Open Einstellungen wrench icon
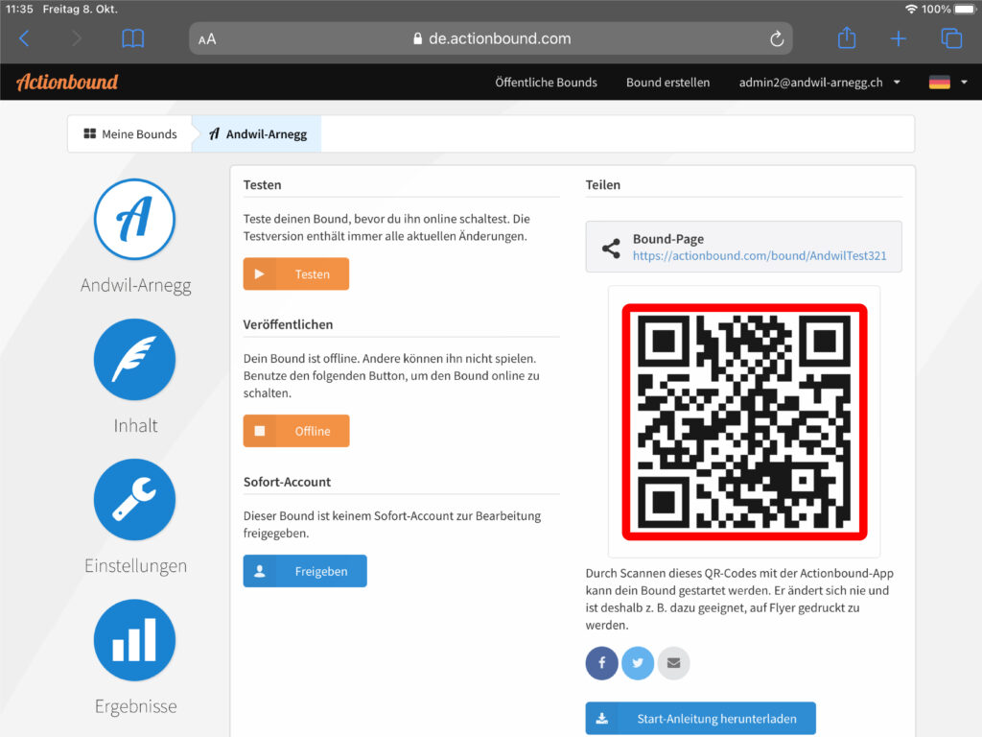This screenshot has height=737, width=982. (x=134, y=500)
